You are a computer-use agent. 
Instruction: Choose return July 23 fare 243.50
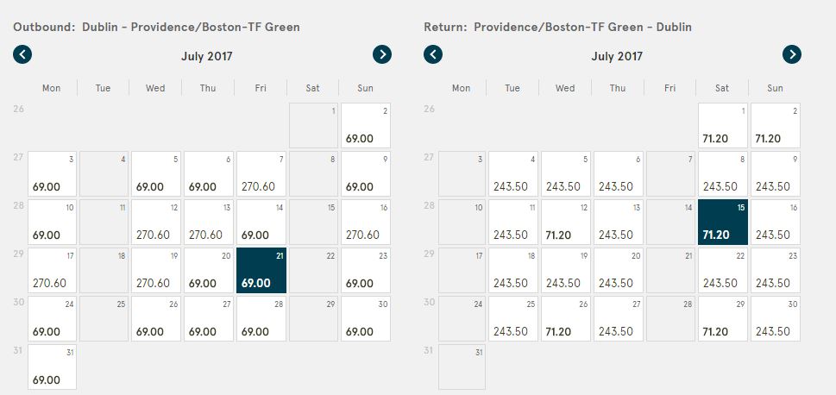coord(776,271)
